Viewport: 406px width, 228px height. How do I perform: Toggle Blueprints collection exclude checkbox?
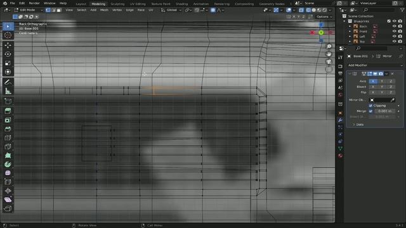(389, 21)
